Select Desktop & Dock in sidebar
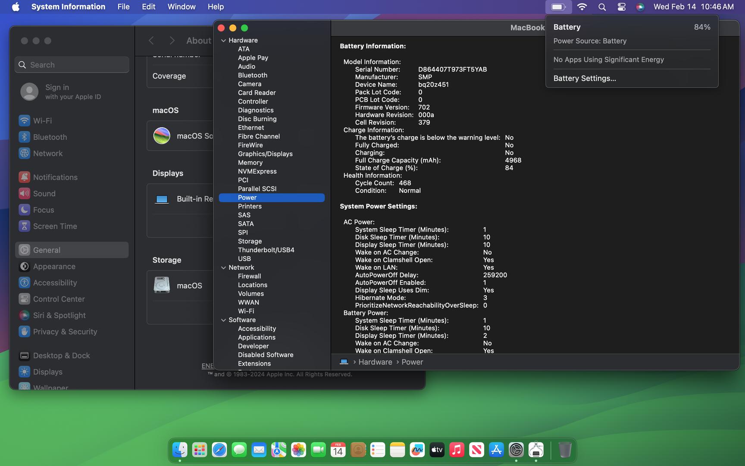Image resolution: width=745 pixels, height=466 pixels. (x=72, y=356)
